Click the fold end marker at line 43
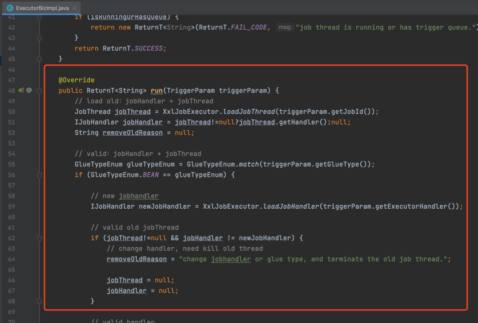 point(40,38)
